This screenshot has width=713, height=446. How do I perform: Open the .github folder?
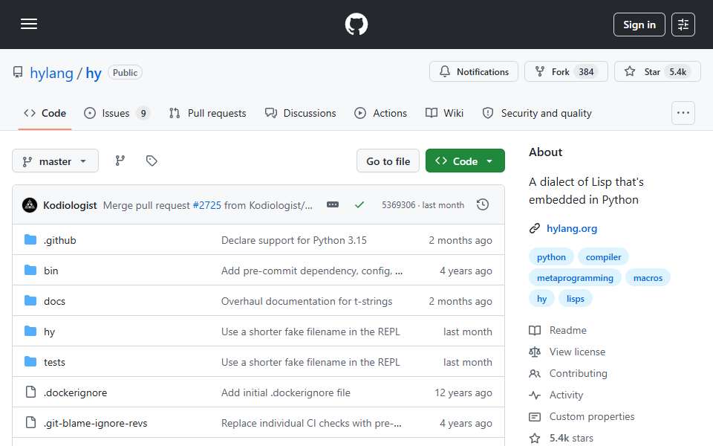point(60,240)
